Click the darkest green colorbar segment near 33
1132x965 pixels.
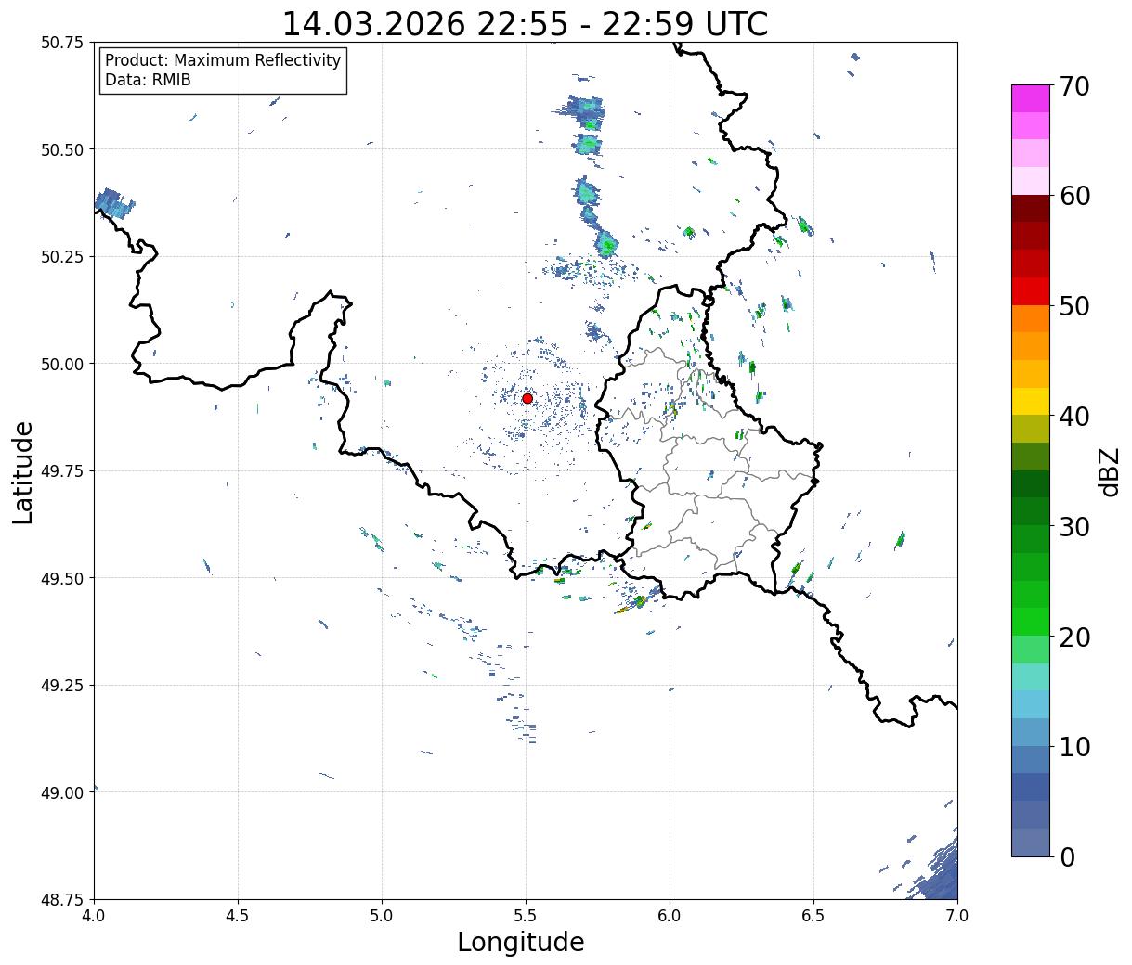pyautogui.click(x=1031, y=483)
